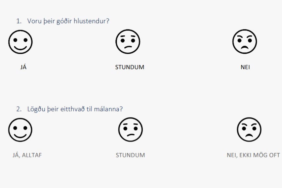Choose the unsure face above first STUNDUM
This screenshot has height=188, width=282.
(128, 42)
